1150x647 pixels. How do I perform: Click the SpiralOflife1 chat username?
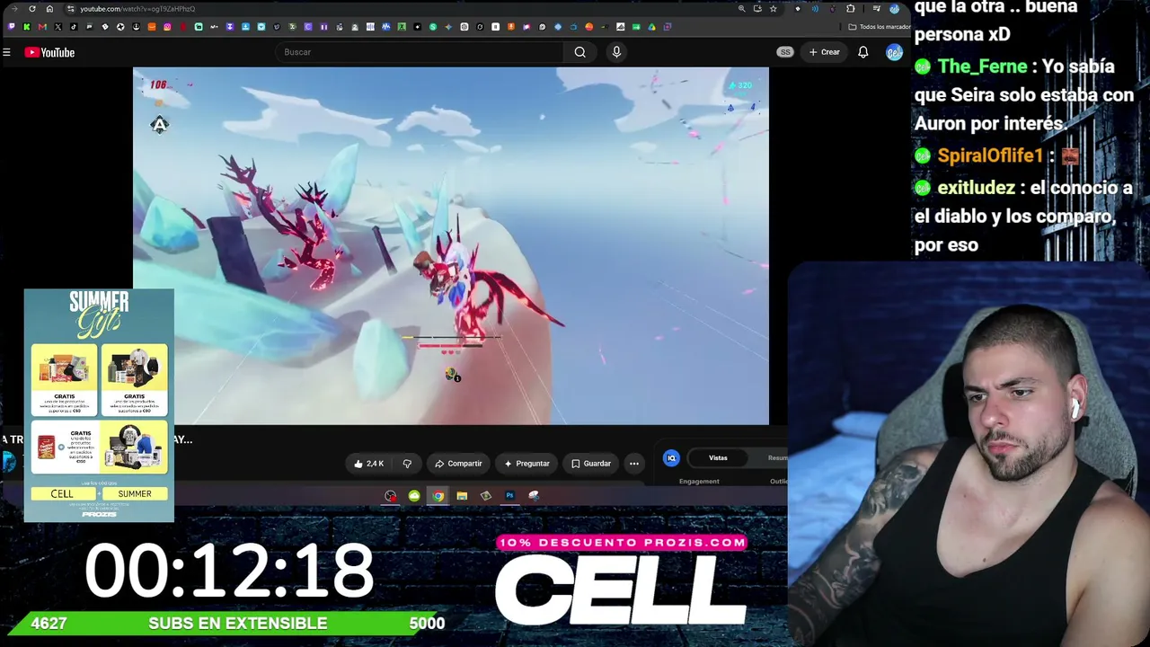[990, 155]
